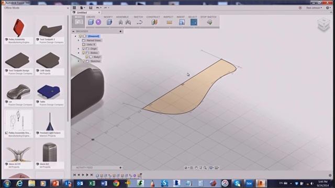335x188 pixels.
Task: Click the Joint assemble icon
Action: tap(128, 22)
